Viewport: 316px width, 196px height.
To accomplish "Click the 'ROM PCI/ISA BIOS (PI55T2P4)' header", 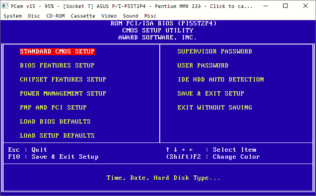I will 163,23.
